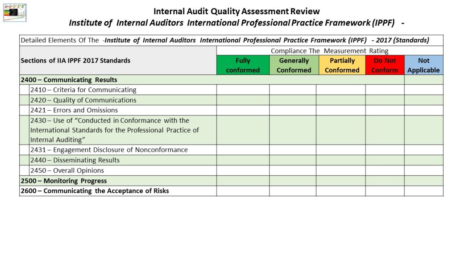Image resolution: width=457 pixels, height=257 pixels.
Task: Select the '2430 – Use of Conducted in Conformance' row
Action: [x=231, y=130]
